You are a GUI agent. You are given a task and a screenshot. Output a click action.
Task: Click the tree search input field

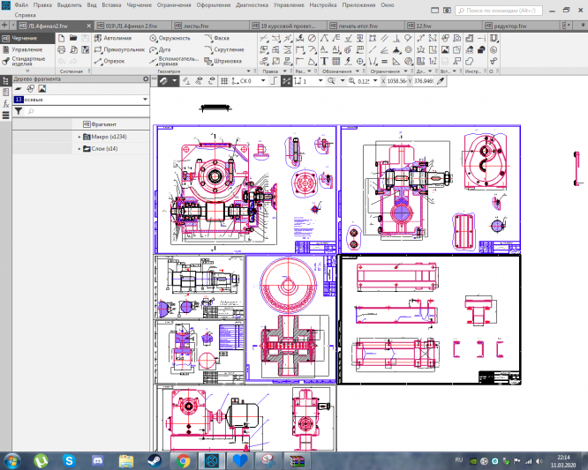(x=87, y=111)
